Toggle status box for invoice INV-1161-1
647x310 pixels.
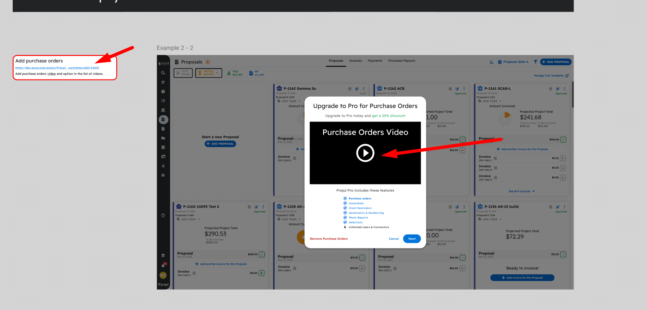tap(563, 158)
